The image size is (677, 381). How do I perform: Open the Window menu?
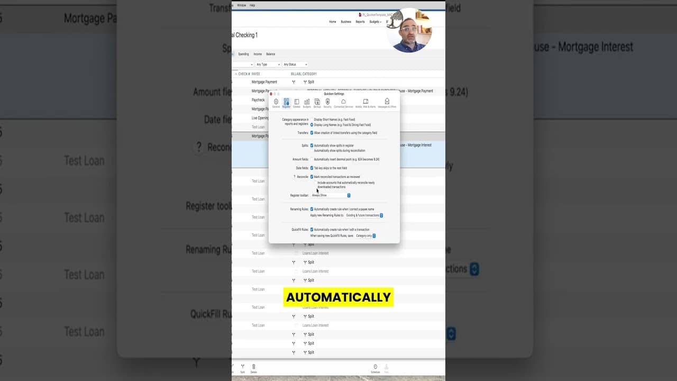[241, 5]
